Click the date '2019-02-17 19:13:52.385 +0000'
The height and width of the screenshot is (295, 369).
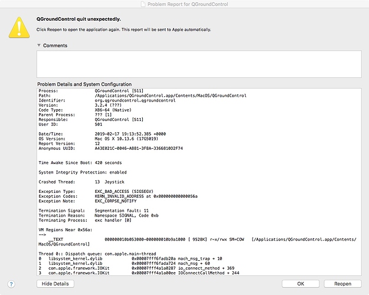(130, 134)
